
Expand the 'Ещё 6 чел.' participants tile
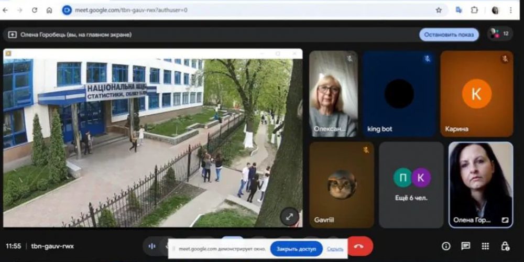click(411, 184)
